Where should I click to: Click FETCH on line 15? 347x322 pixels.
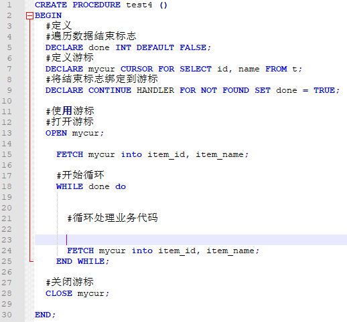[70, 154]
